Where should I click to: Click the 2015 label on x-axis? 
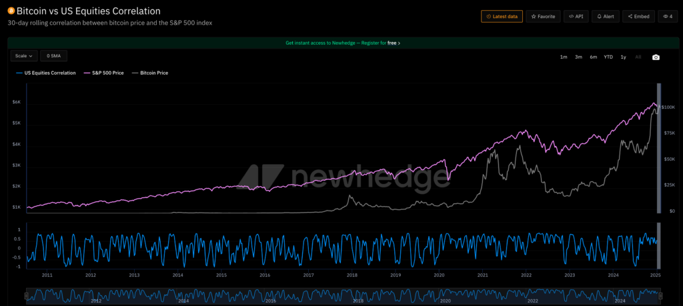[x=221, y=275]
